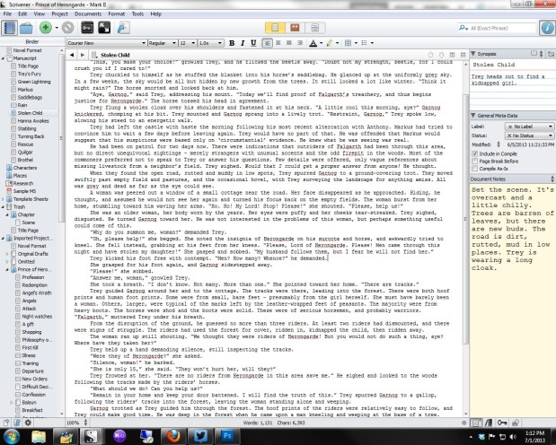Viewport: 556px width, 445px height.
Task: Select 'Angel's Wrath' in the Binder
Action: pyautogui.click(x=37, y=292)
